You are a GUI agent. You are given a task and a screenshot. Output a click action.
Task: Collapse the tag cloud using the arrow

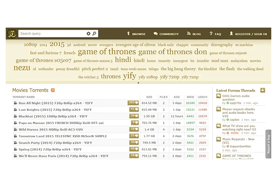coord(138,82)
